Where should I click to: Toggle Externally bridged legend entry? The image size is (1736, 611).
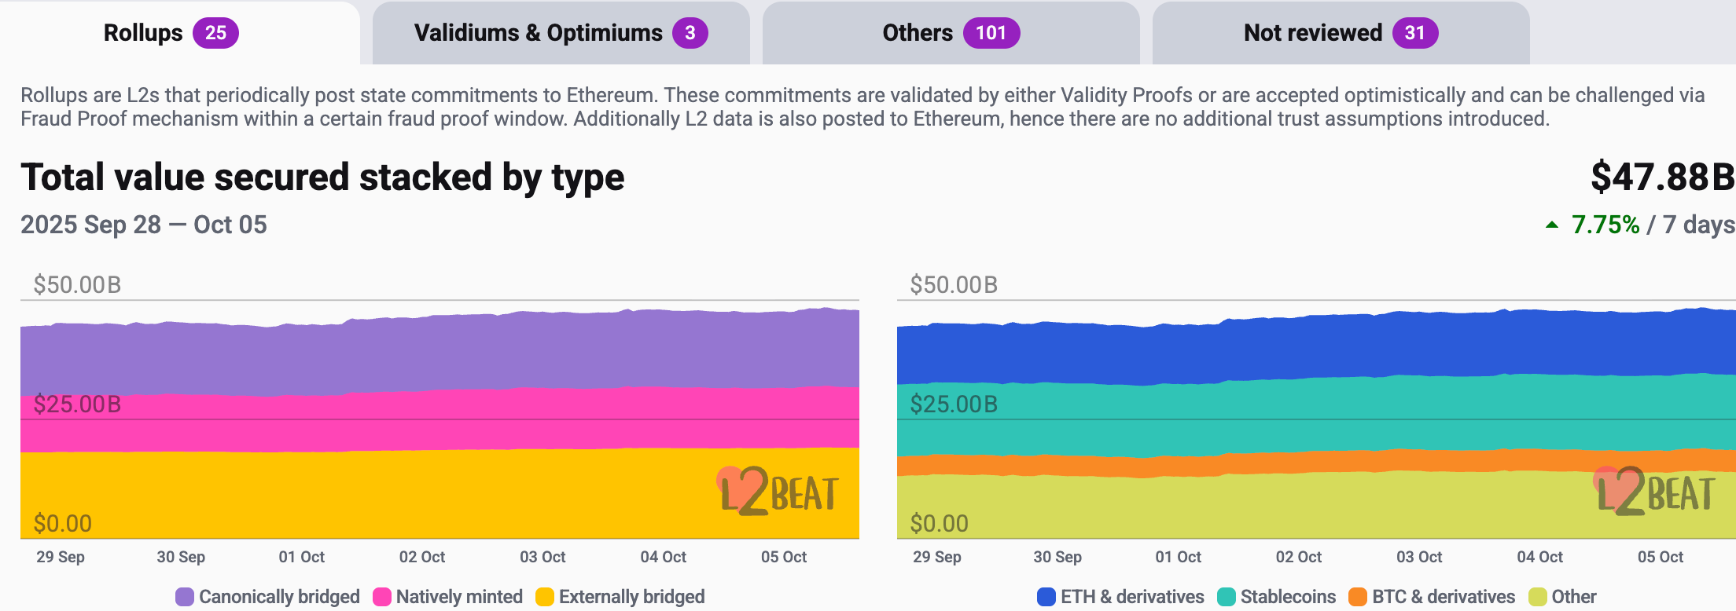[x=620, y=597]
